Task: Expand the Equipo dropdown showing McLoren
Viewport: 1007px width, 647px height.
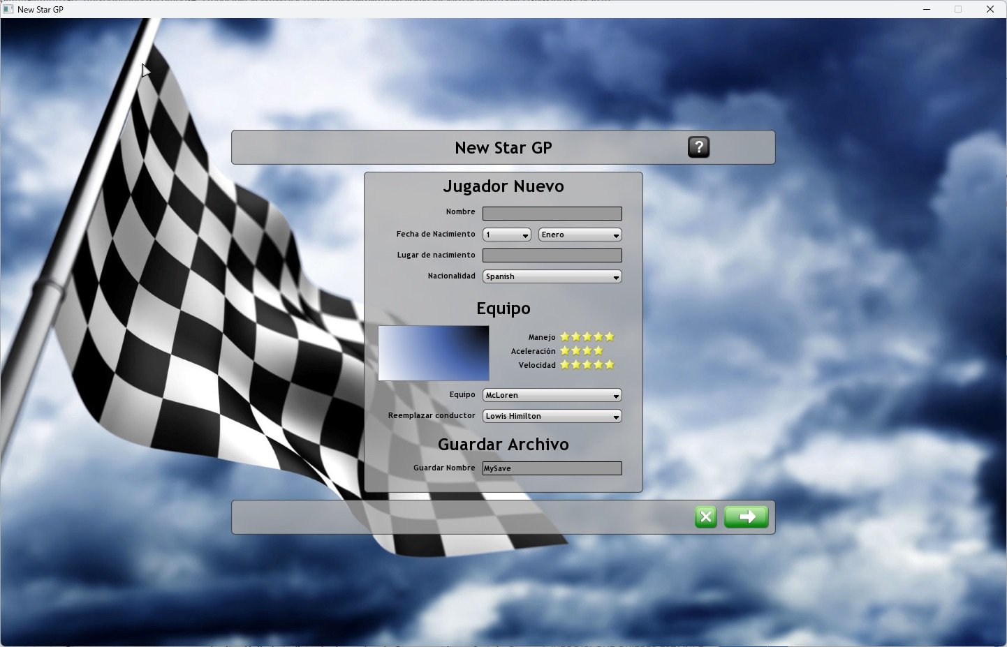Action: (x=552, y=396)
